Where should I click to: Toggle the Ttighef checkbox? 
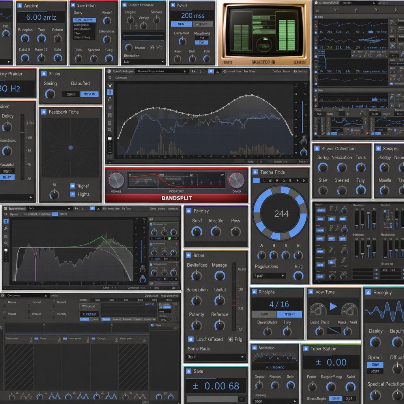[73, 186]
